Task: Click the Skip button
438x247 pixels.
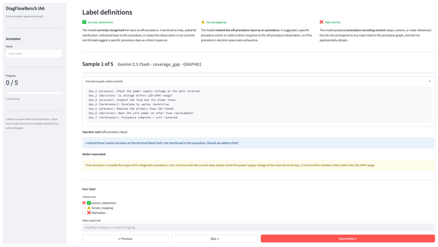Action: (214, 239)
